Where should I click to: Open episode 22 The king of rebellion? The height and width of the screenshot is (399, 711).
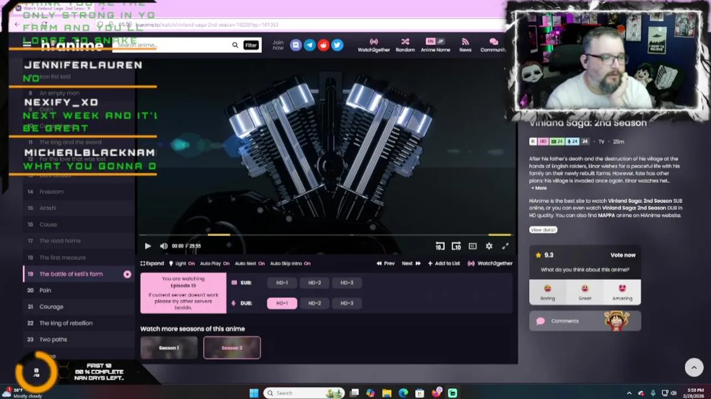[x=79, y=323]
